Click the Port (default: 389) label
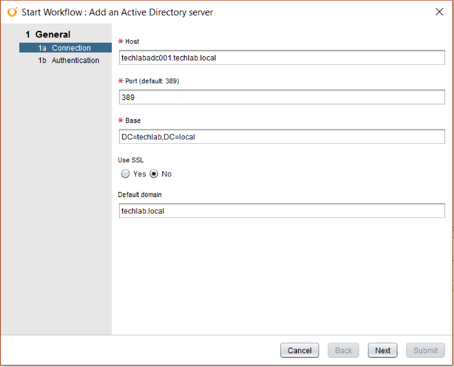Viewport: 454px width, 367px height. 153,81
